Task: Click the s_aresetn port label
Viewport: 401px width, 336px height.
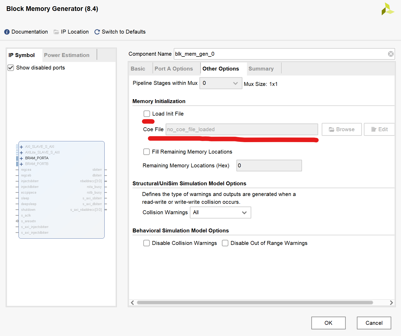Action: click(x=28, y=221)
